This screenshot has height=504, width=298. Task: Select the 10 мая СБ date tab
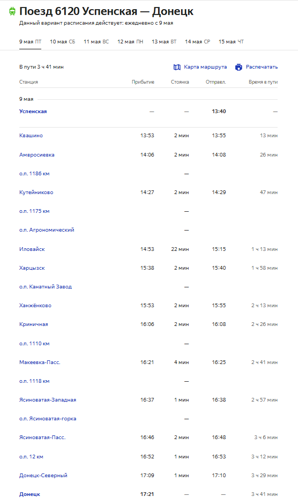click(x=62, y=41)
